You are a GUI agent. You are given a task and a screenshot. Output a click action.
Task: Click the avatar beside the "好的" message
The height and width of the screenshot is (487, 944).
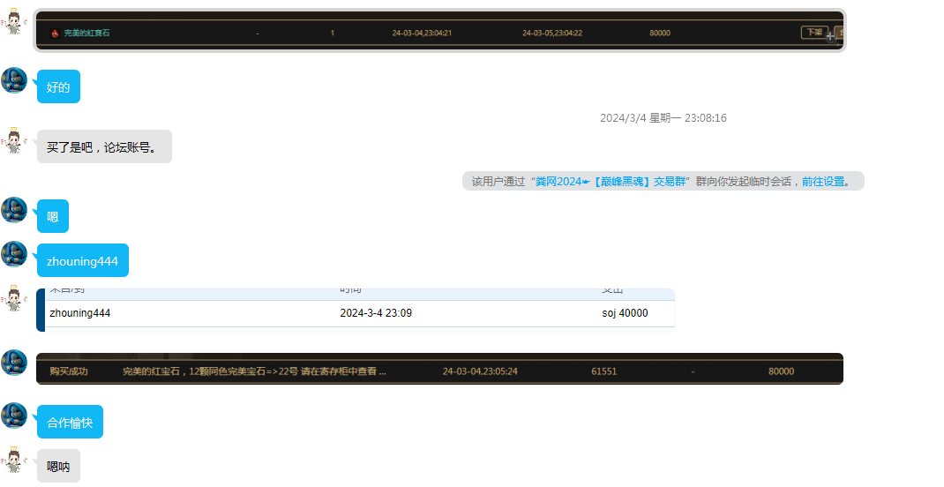click(x=14, y=80)
